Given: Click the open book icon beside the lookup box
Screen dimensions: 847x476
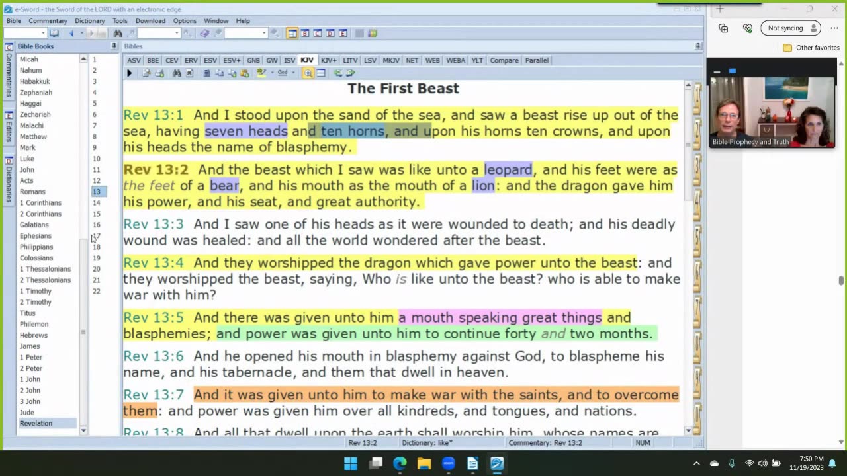Looking at the screenshot, I should coord(54,33).
